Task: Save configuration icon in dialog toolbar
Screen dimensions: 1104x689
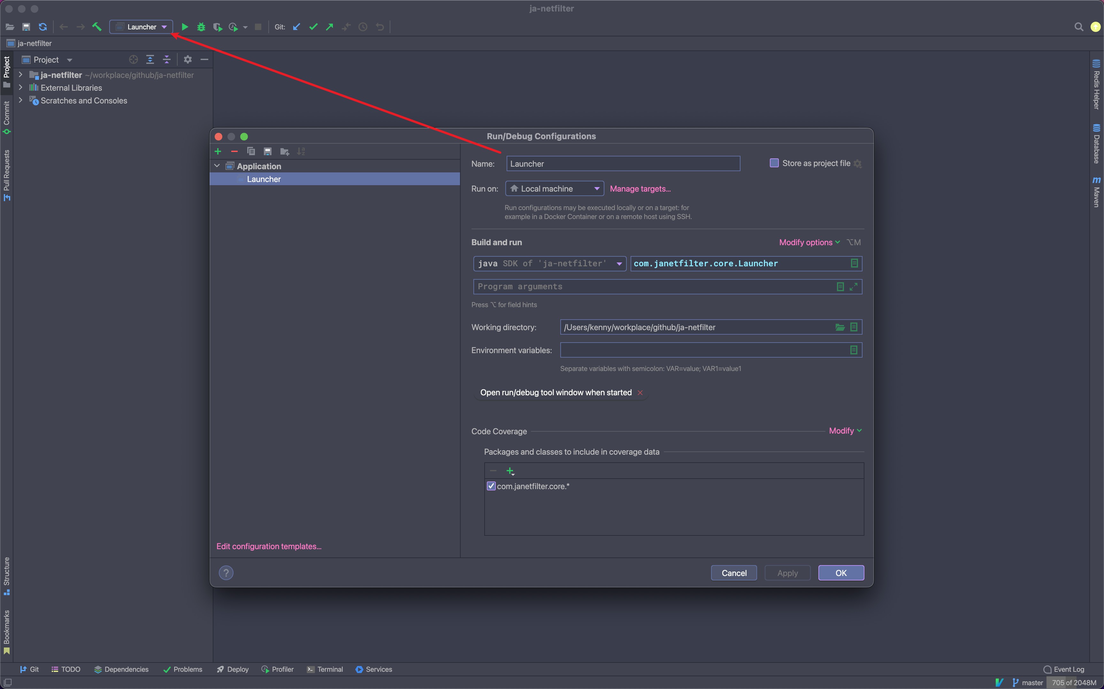Action: [268, 151]
